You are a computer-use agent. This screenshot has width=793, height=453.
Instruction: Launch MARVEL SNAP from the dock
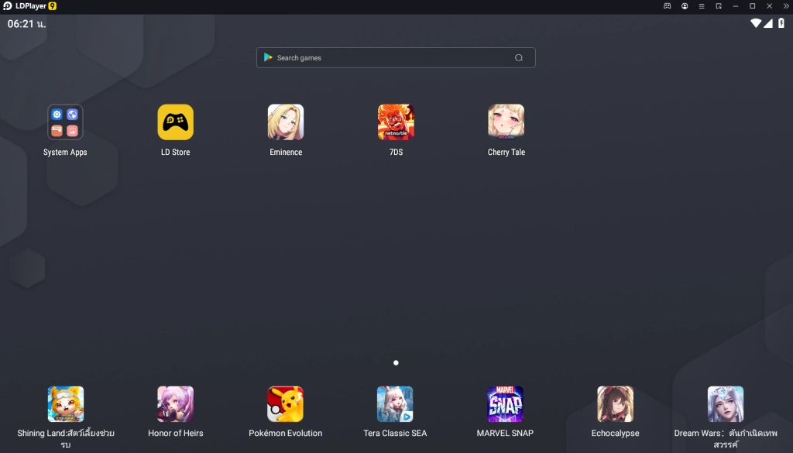coord(506,403)
